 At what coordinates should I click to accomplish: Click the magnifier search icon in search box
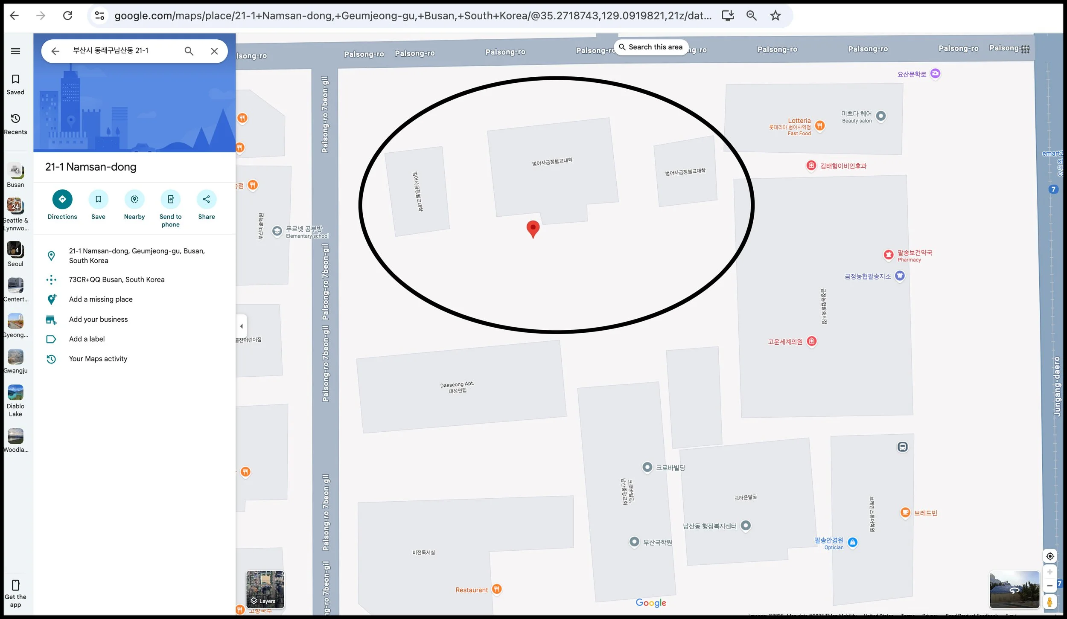pyautogui.click(x=189, y=51)
